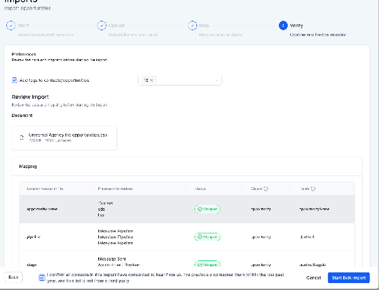Click the Back button
This screenshot has width=379, height=290.
click(x=14, y=277)
